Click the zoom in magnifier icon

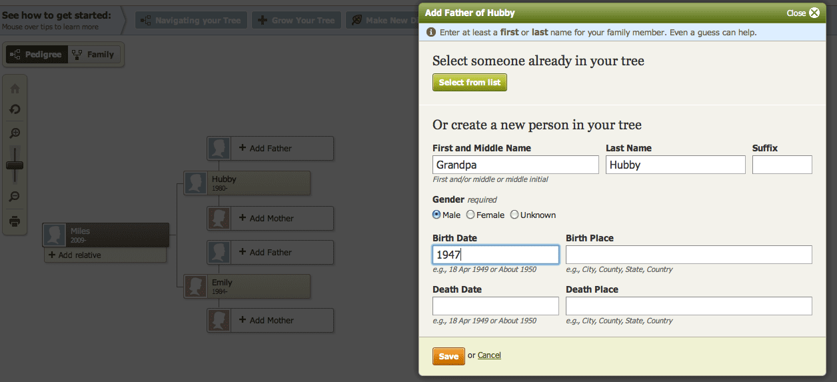pos(15,134)
